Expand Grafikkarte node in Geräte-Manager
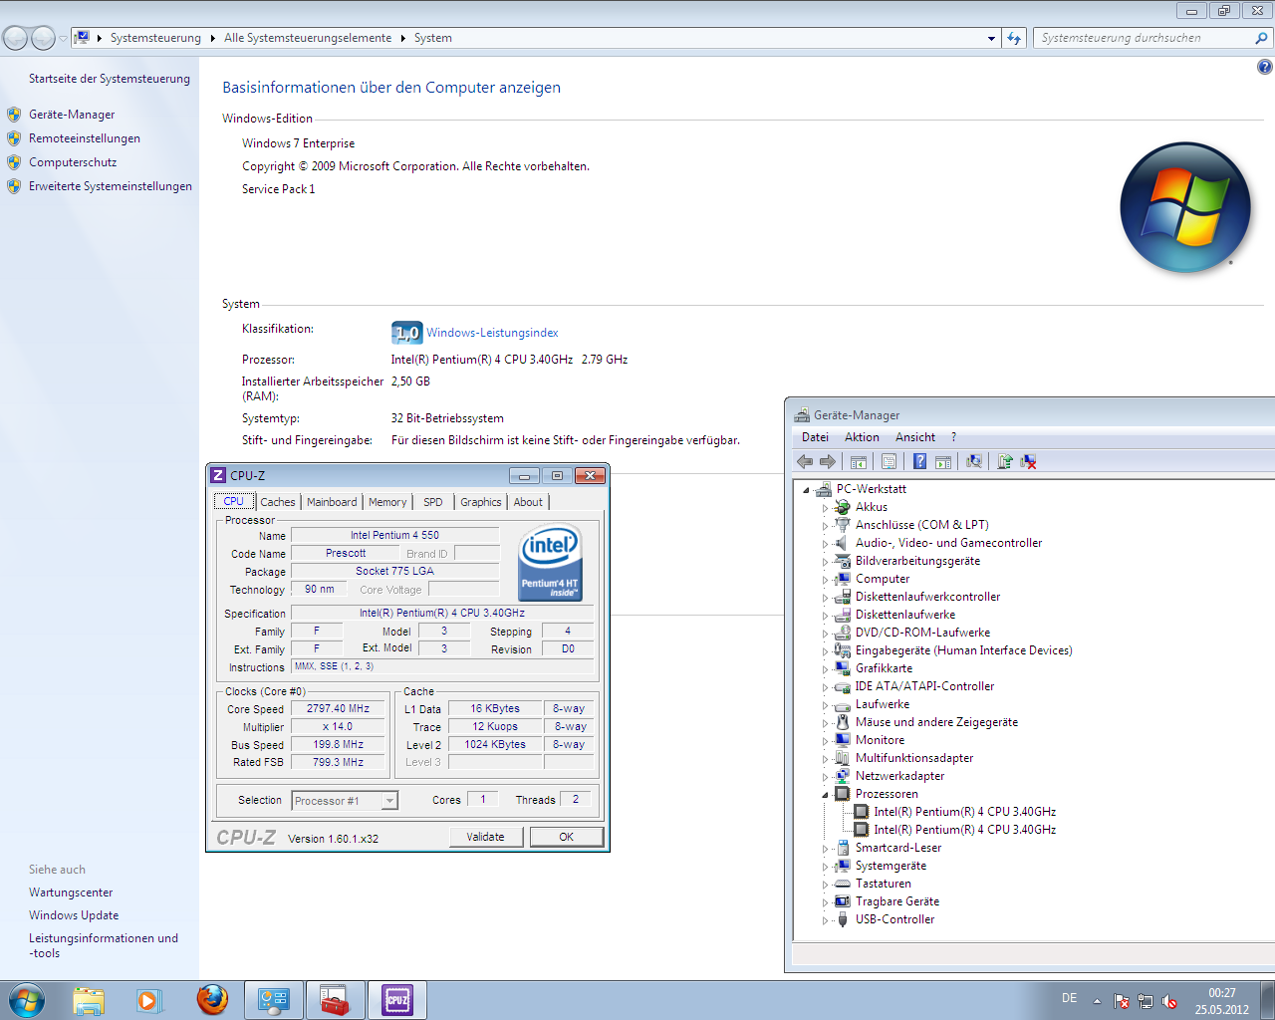The image size is (1275, 1020). click(825, 668)
